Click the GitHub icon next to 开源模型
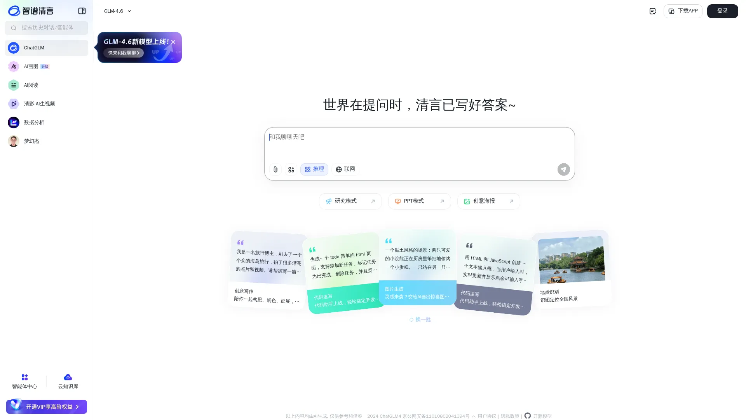The height and width of the screenshot is (420, 746). (x=527, y=416)
